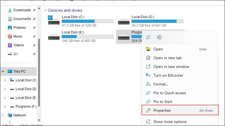Collapse the This PC tree node
The width and height of the screenshot is (225, 126).
click(3, 71)
